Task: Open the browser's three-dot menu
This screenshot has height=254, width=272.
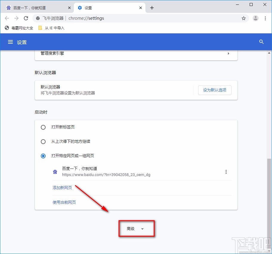Action: pos(265,18)
